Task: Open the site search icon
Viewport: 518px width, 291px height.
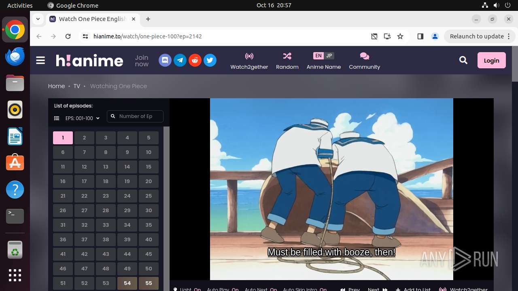Action: [x=463, y=60]
